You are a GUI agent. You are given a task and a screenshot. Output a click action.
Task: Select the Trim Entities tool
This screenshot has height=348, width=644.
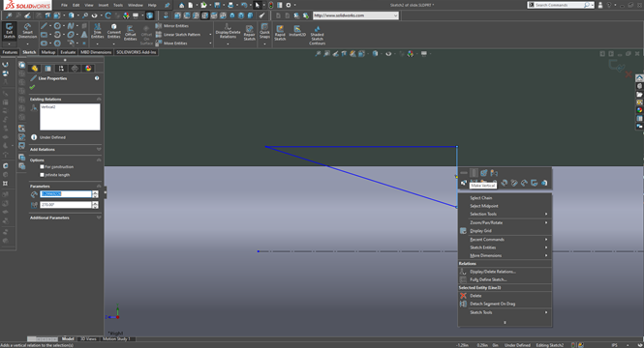[x=98, y=32]
